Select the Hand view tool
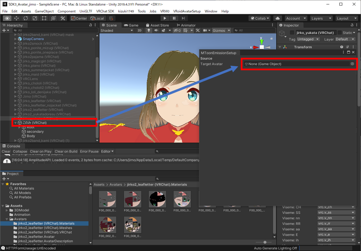Screen dimensions: 361x251 (7, 19)
